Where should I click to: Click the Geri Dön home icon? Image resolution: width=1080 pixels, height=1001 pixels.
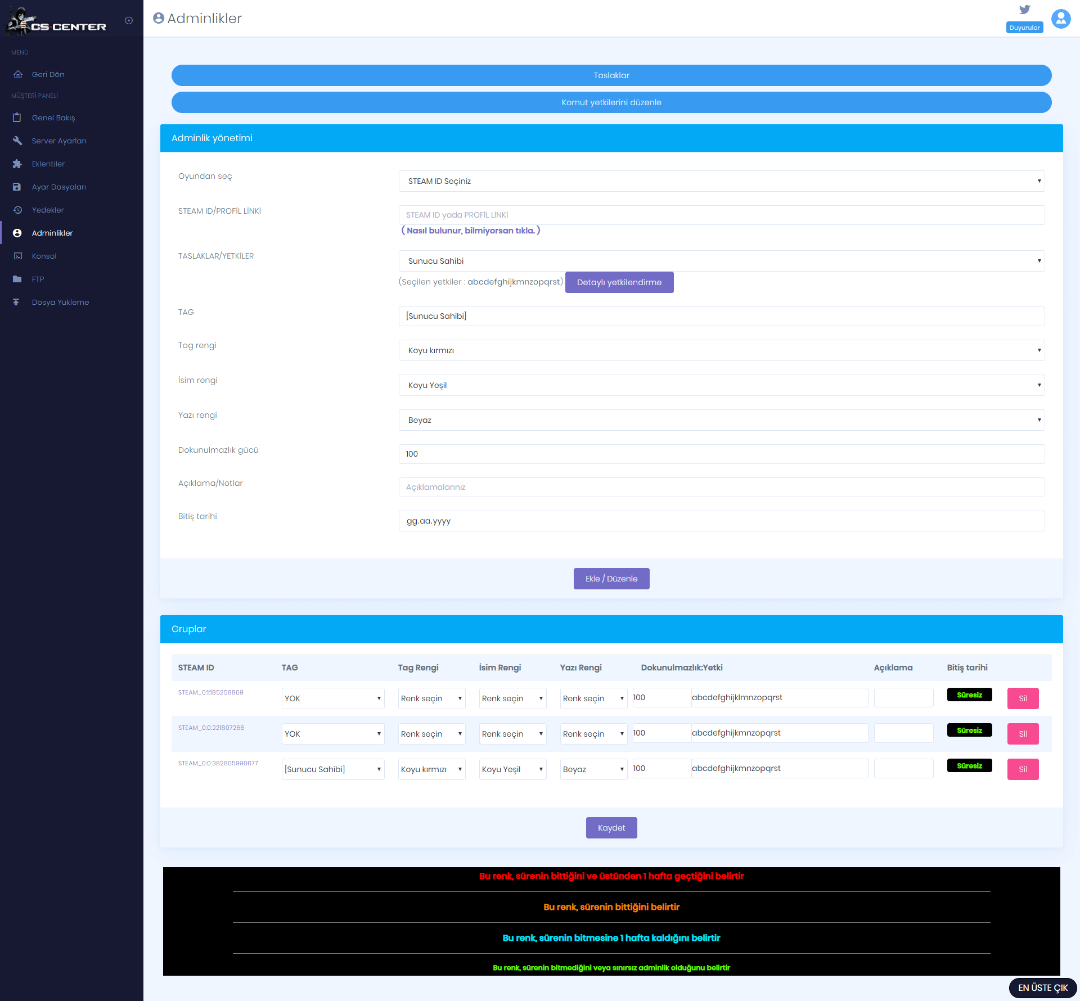17,74
